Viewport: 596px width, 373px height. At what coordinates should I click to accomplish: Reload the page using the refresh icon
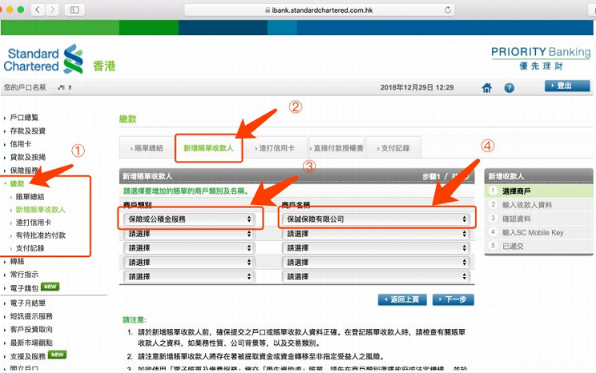tap(448, 10)
